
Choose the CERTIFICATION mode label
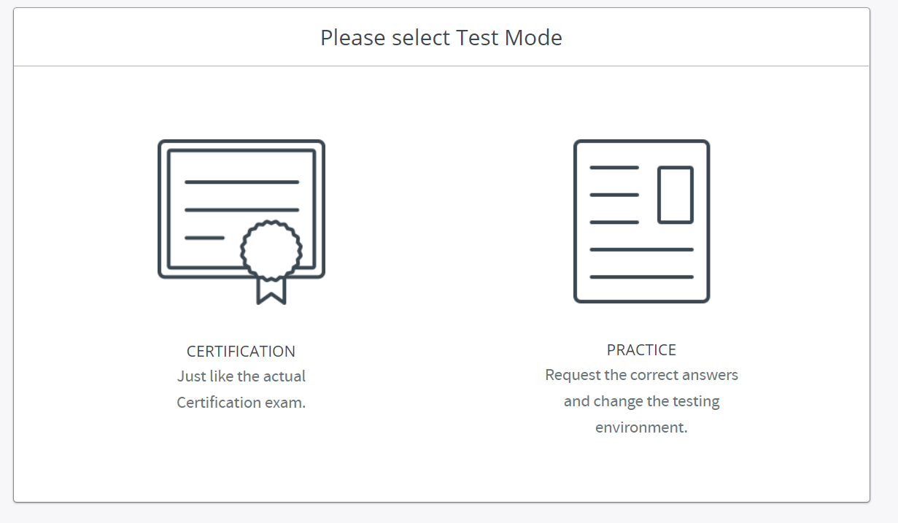241,352
